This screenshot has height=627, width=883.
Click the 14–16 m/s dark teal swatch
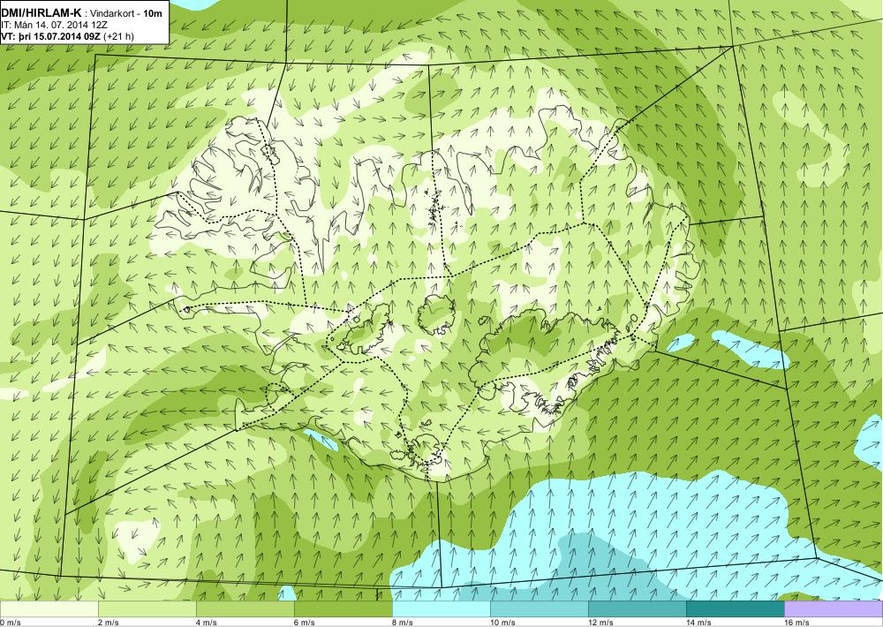(735, 609)
